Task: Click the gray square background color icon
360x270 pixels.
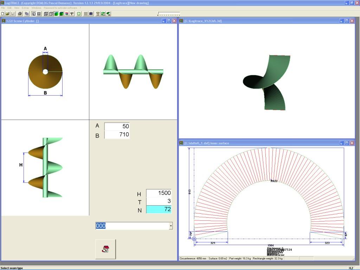Action: (86, 14)
